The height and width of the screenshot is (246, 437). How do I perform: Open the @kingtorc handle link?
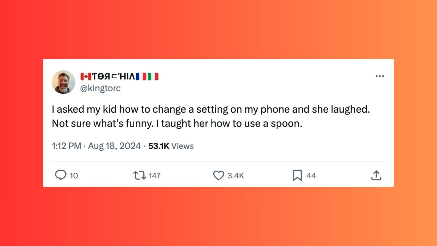(100, 88)
